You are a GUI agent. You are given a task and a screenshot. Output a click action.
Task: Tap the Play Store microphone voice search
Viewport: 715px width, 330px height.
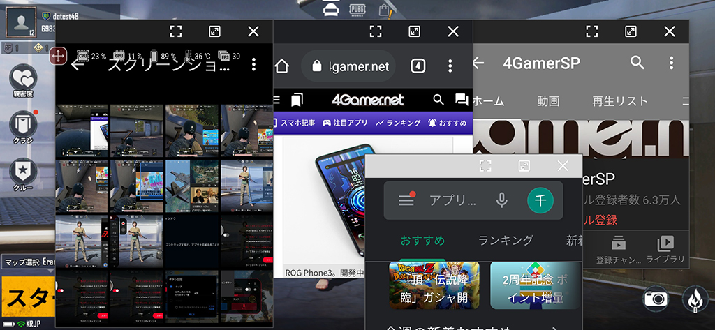pos(501,200)
